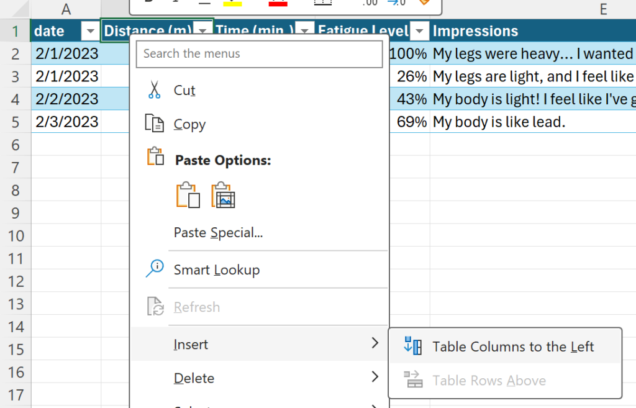Select the 2/3/2023 date cell
636x408 pixels.
(x=66, y=122)
